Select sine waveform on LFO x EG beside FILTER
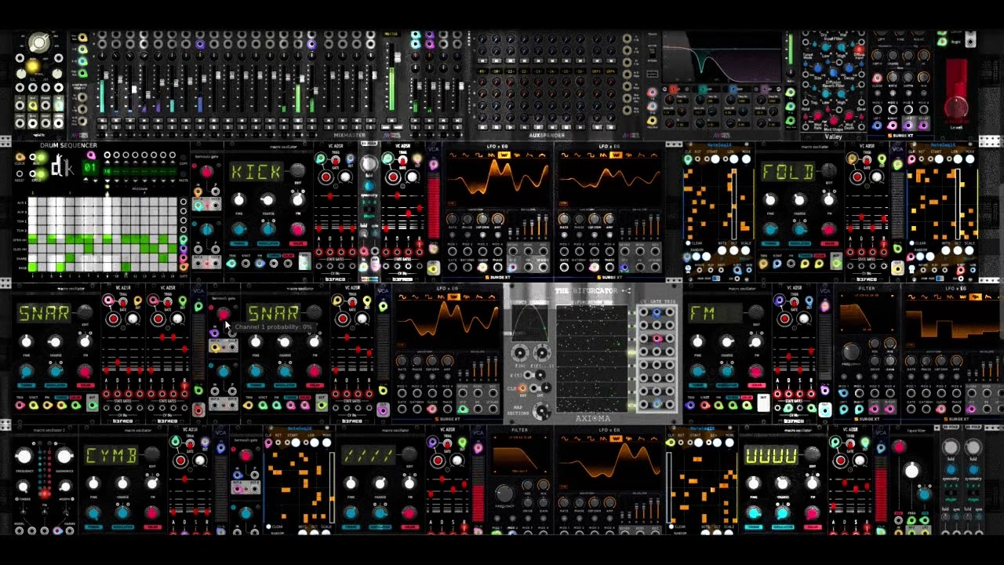 911,297
